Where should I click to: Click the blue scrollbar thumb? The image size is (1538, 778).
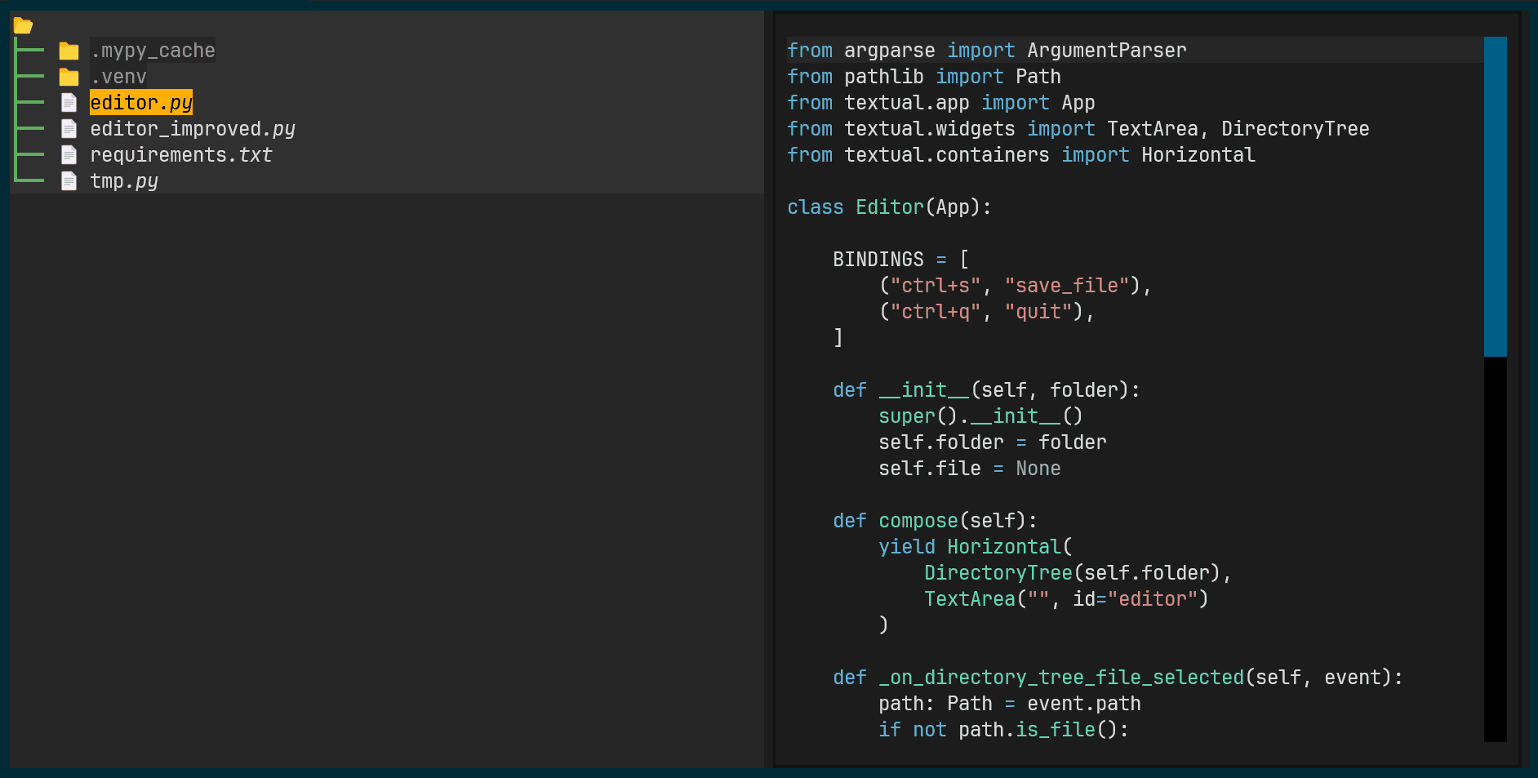click(1495, 196)
